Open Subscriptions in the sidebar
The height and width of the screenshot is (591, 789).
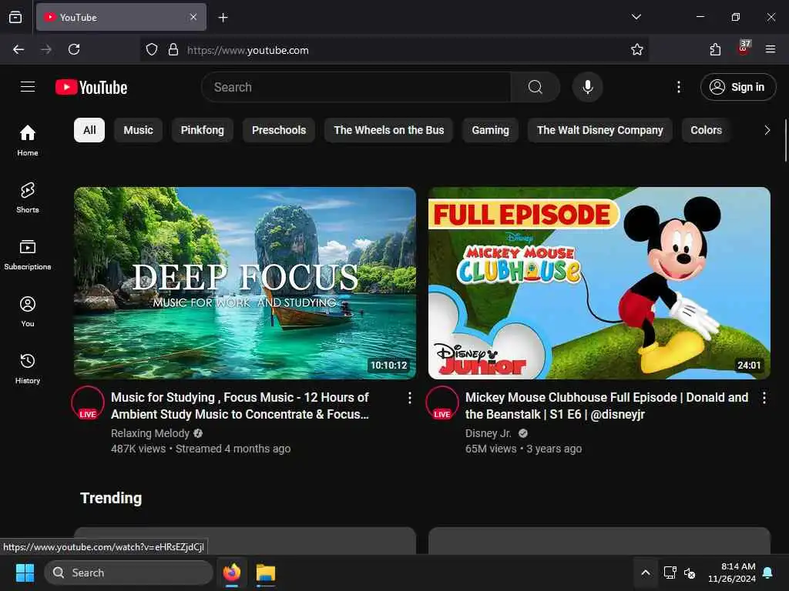click(28, 254)
